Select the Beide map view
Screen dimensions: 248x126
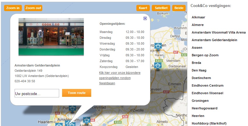pyautogui.click(x=179, y=8)
